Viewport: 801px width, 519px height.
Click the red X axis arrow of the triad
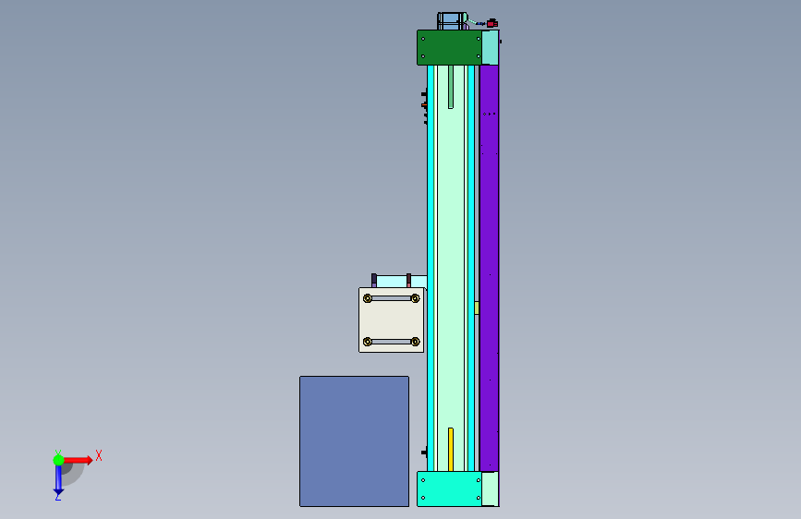(x=79, y=460)
